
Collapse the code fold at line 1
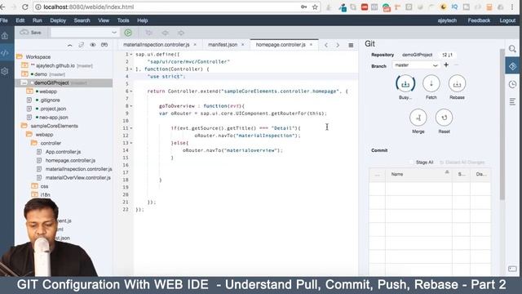click(131, 55)
